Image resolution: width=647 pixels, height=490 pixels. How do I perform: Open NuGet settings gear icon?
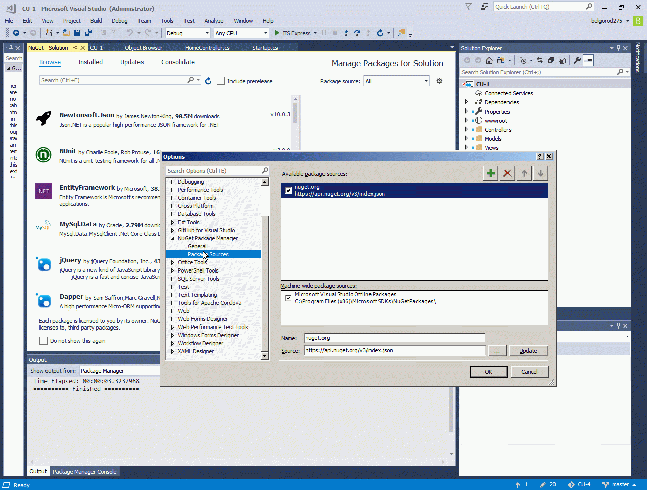coord(439,81)
